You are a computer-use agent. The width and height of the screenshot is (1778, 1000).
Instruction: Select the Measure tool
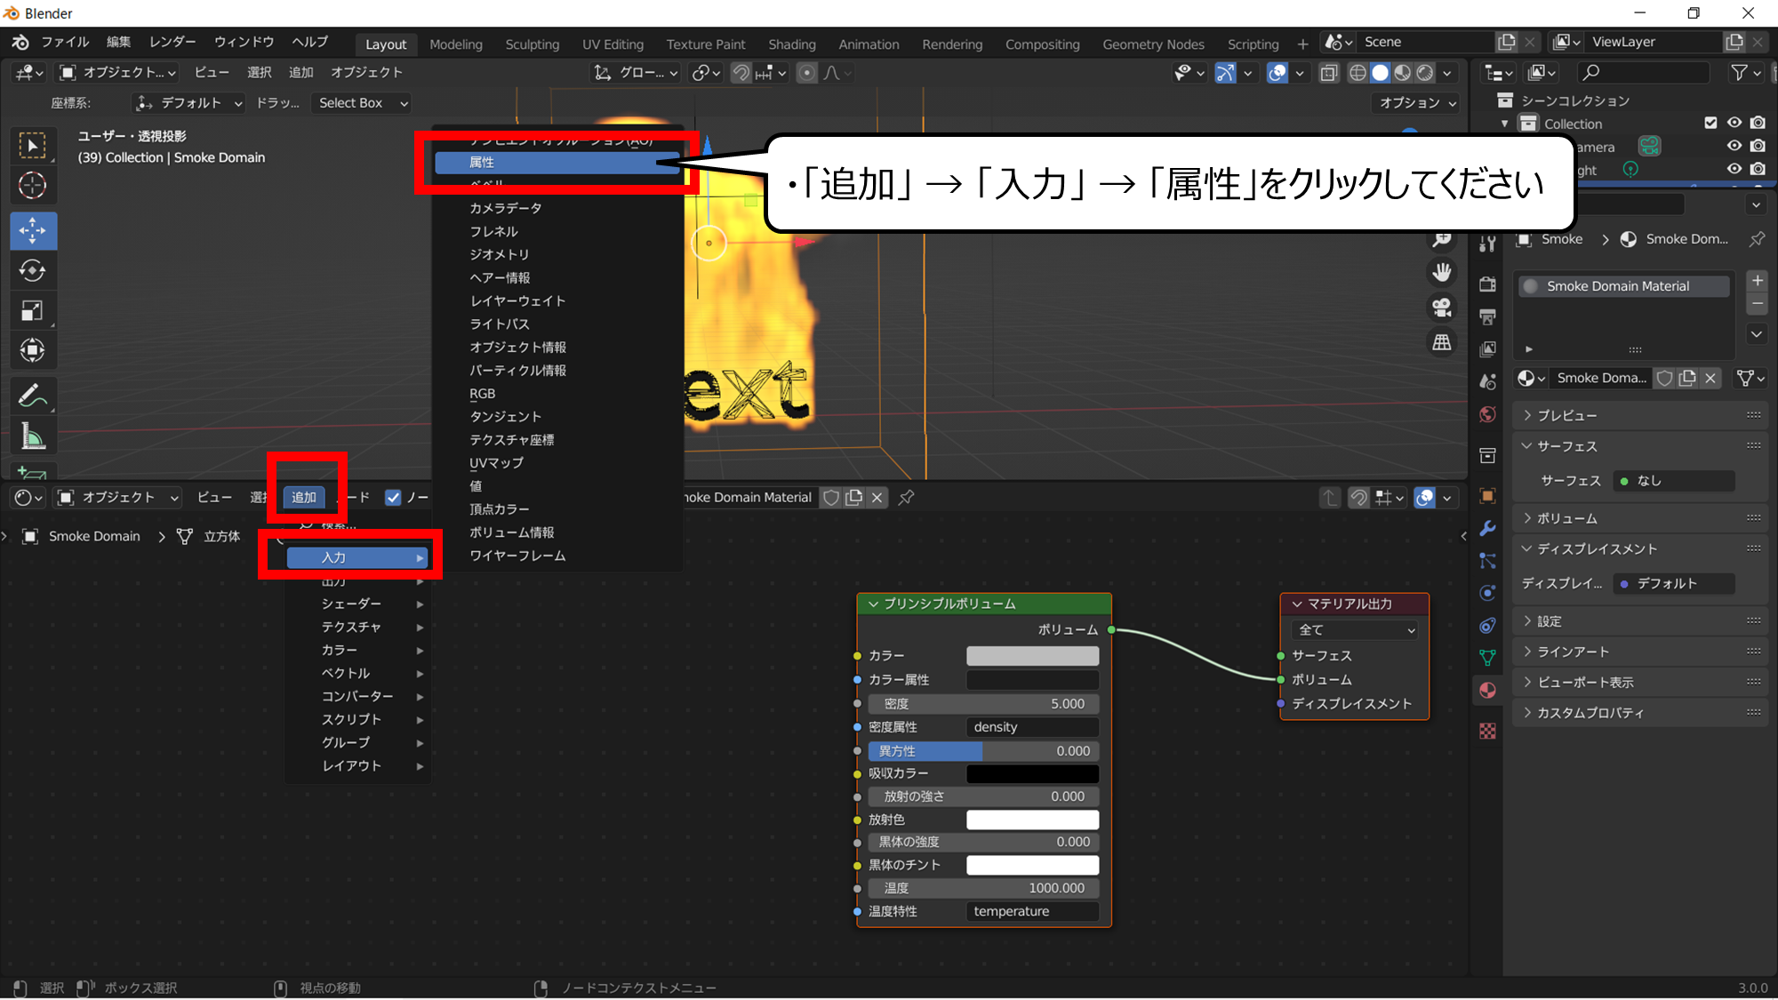(x=33, y=436)
